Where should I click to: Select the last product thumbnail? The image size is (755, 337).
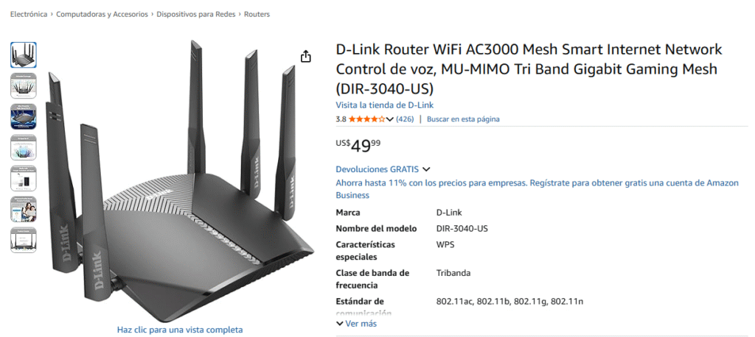(x=24, y=240)
